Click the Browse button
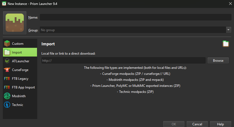Image resolution: width=234 pixels, height=127 pixels. [x=218, y=60]
